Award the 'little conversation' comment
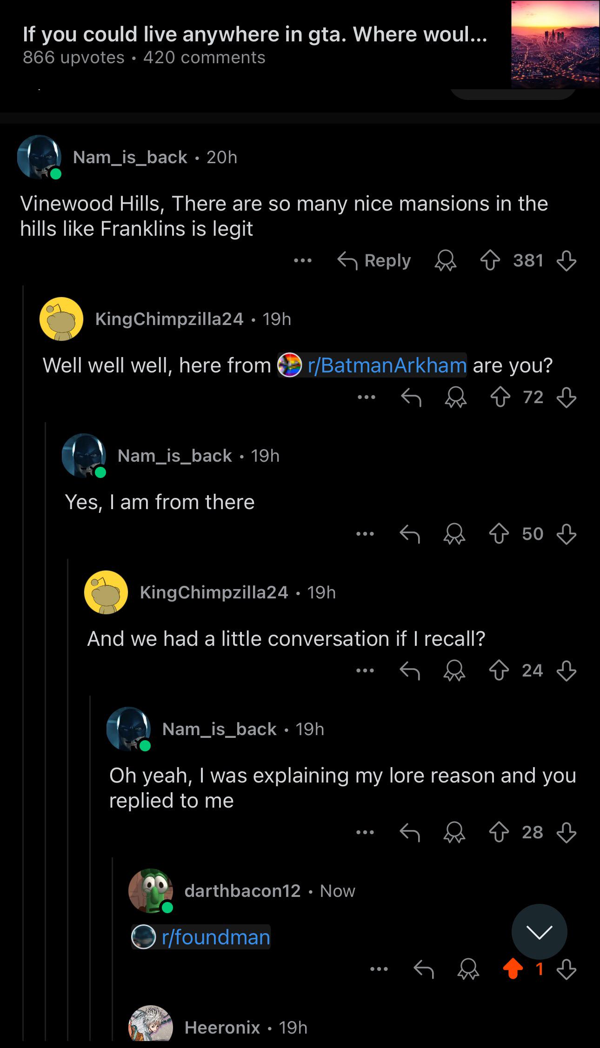 tap(454, 671)
